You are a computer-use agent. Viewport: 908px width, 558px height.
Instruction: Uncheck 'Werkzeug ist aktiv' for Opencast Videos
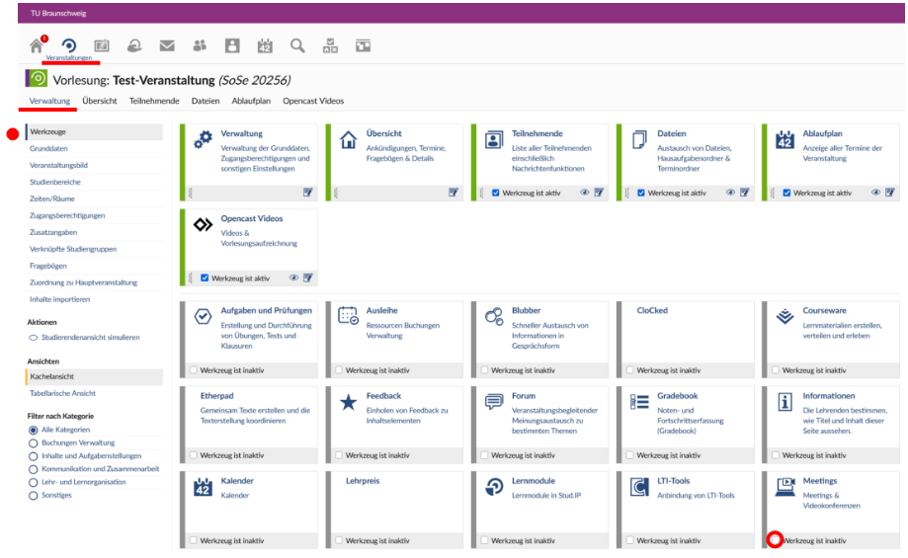[205, 278]
